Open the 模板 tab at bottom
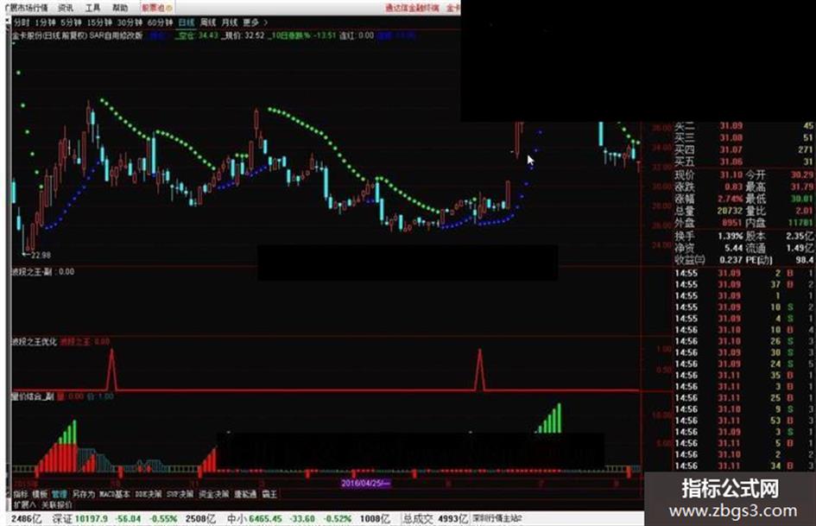The image size is (816, 526). [x=40, y=494]
